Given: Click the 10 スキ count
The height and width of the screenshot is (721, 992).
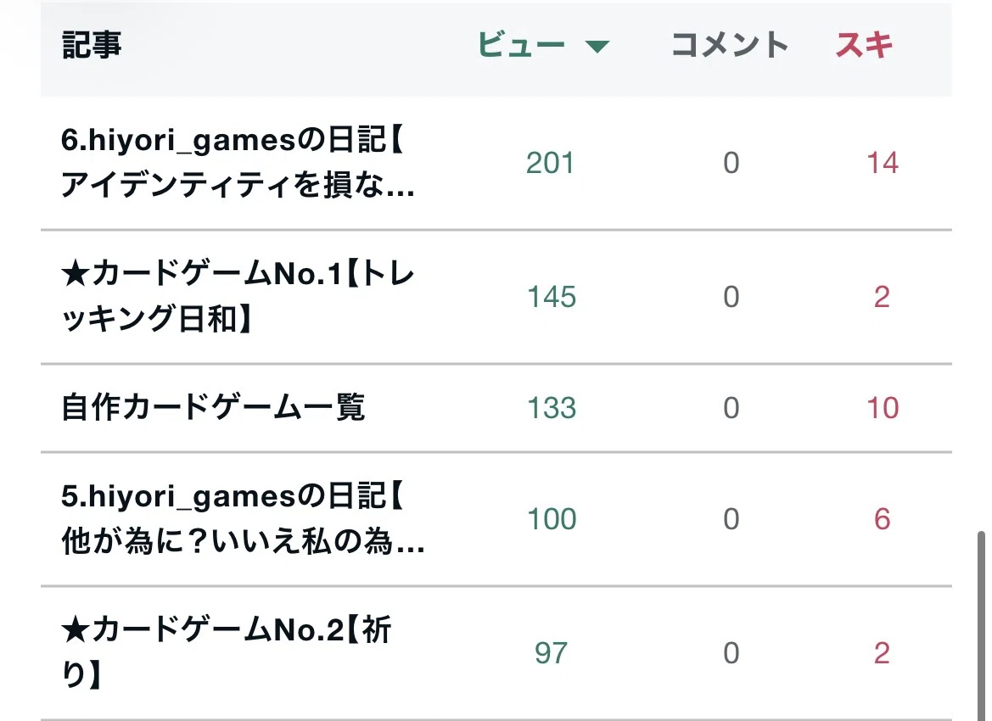Looking at the screenshot, I should [883, 408].
